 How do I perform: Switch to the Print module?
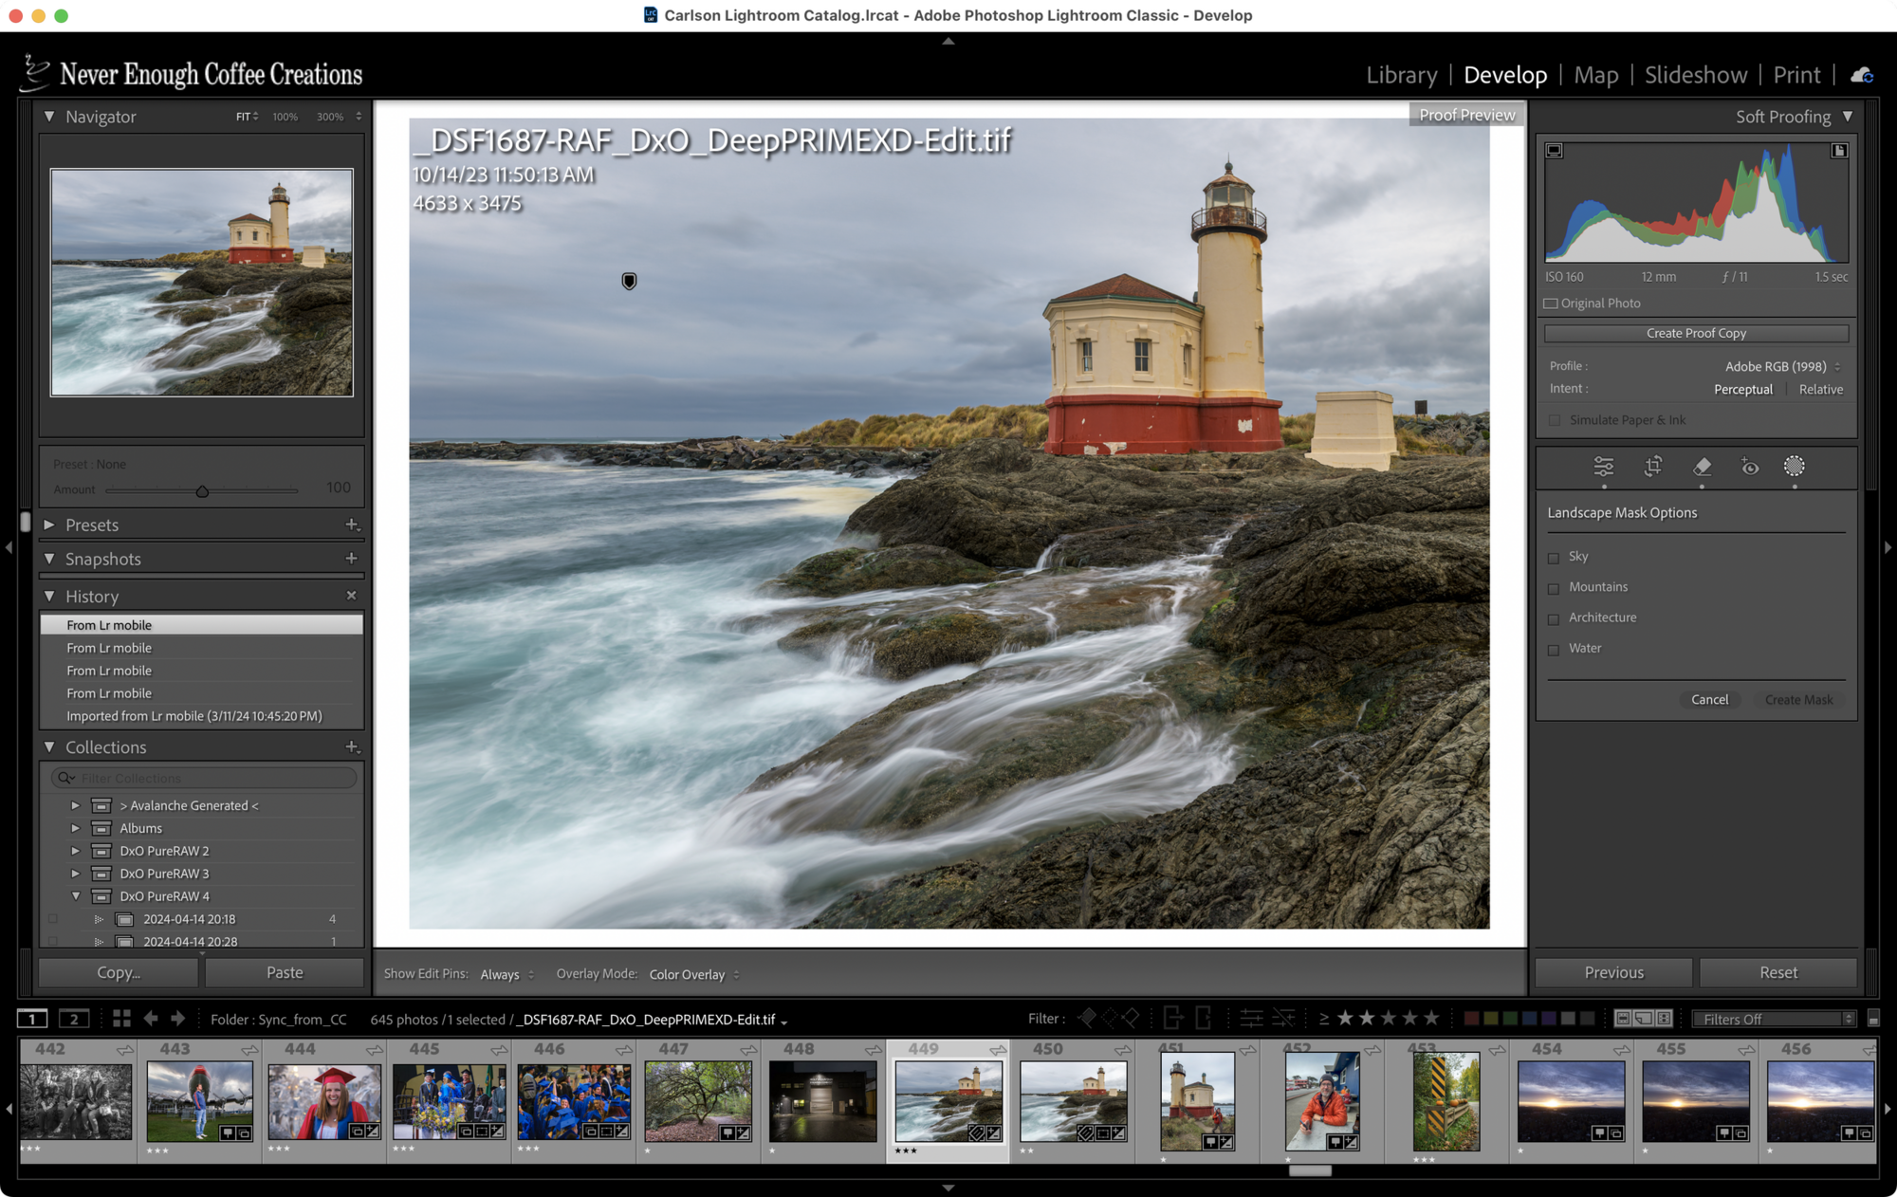[x=1796, y=75]
